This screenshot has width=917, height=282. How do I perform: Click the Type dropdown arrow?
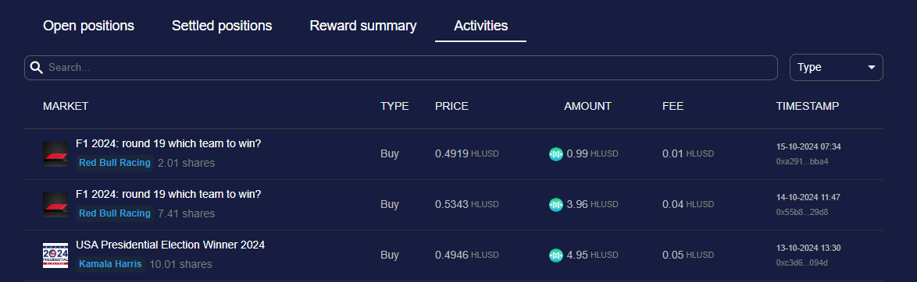click(872, 68)
